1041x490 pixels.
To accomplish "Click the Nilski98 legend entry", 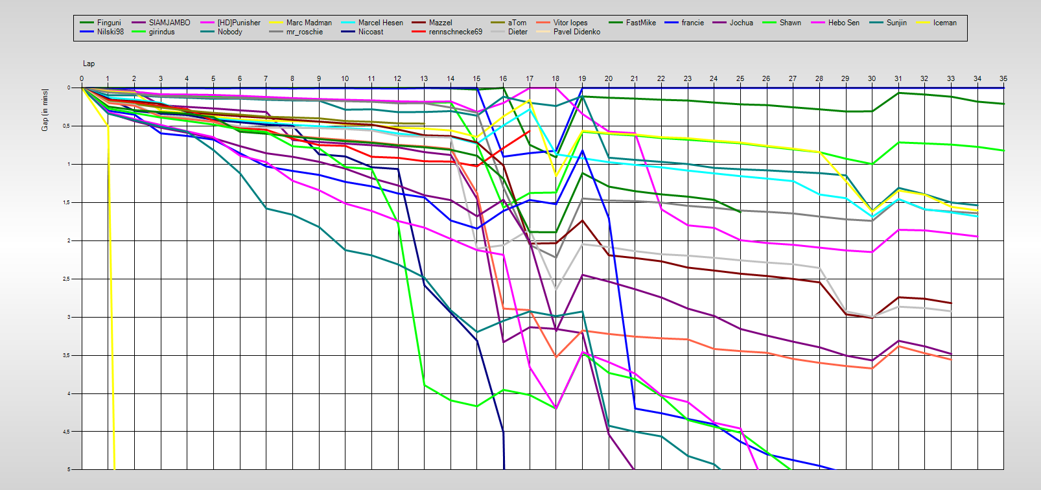I will pos(110,32).
